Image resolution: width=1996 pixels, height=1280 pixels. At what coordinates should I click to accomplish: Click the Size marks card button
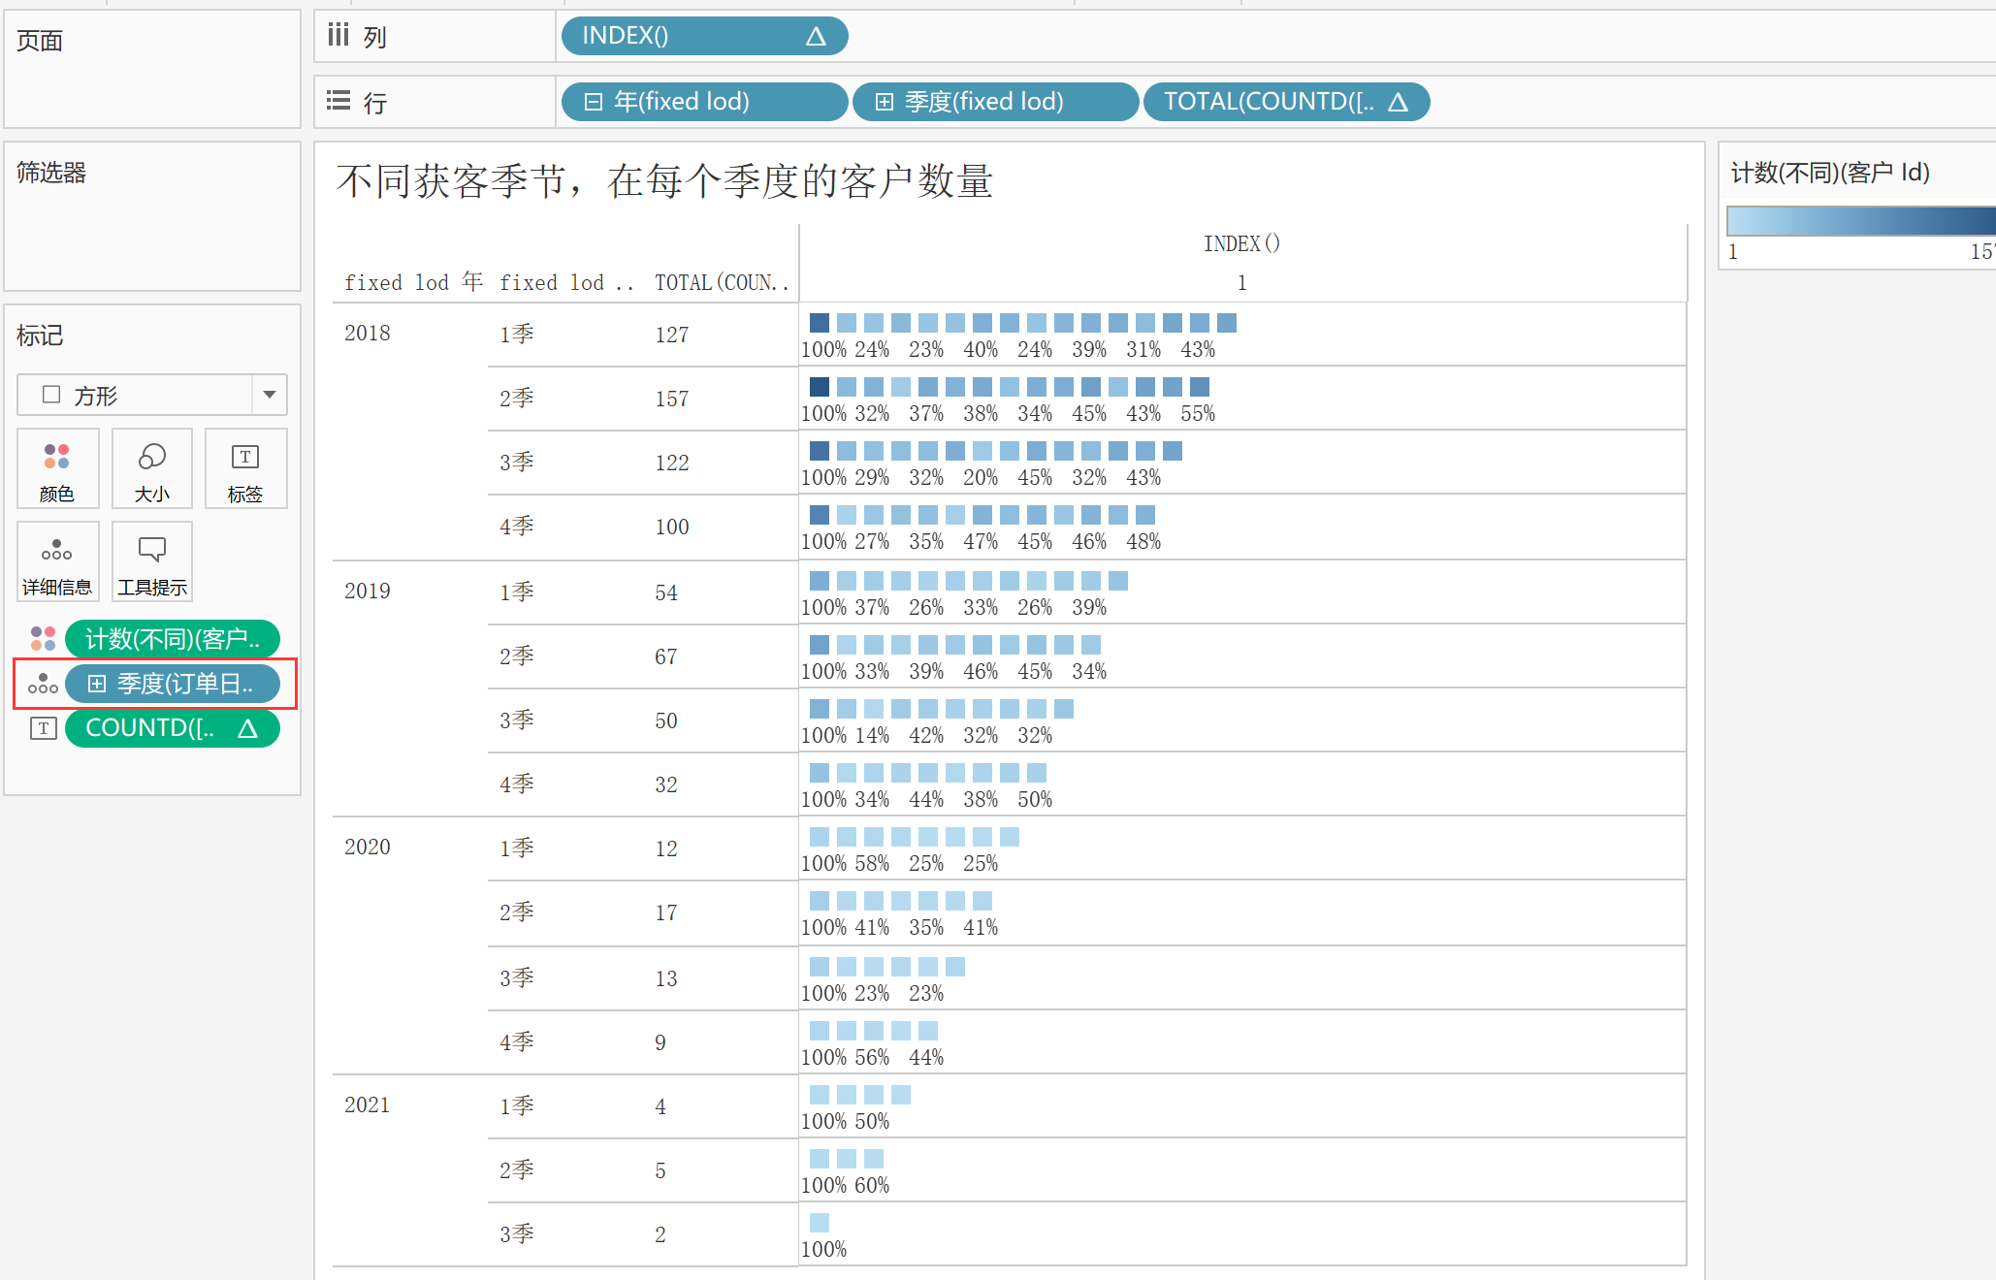152,468
